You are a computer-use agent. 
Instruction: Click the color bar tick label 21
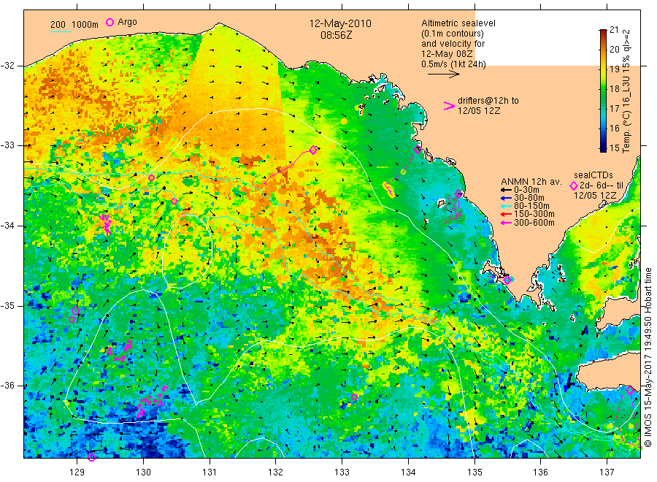pos(614,30)
